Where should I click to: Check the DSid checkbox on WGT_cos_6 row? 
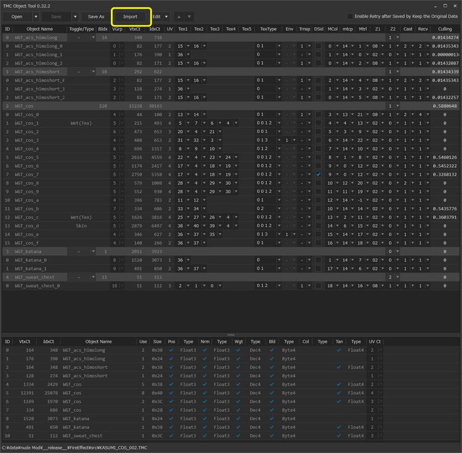point(318,166)
